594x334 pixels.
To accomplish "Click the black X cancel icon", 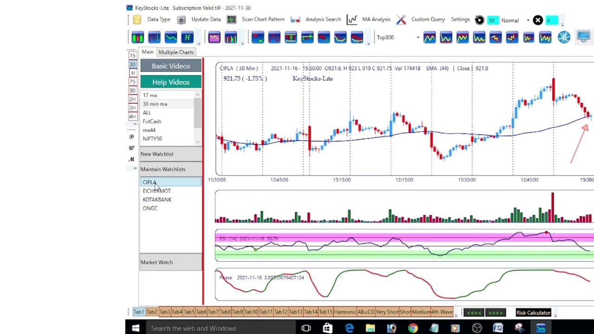I will pos(538,20).
